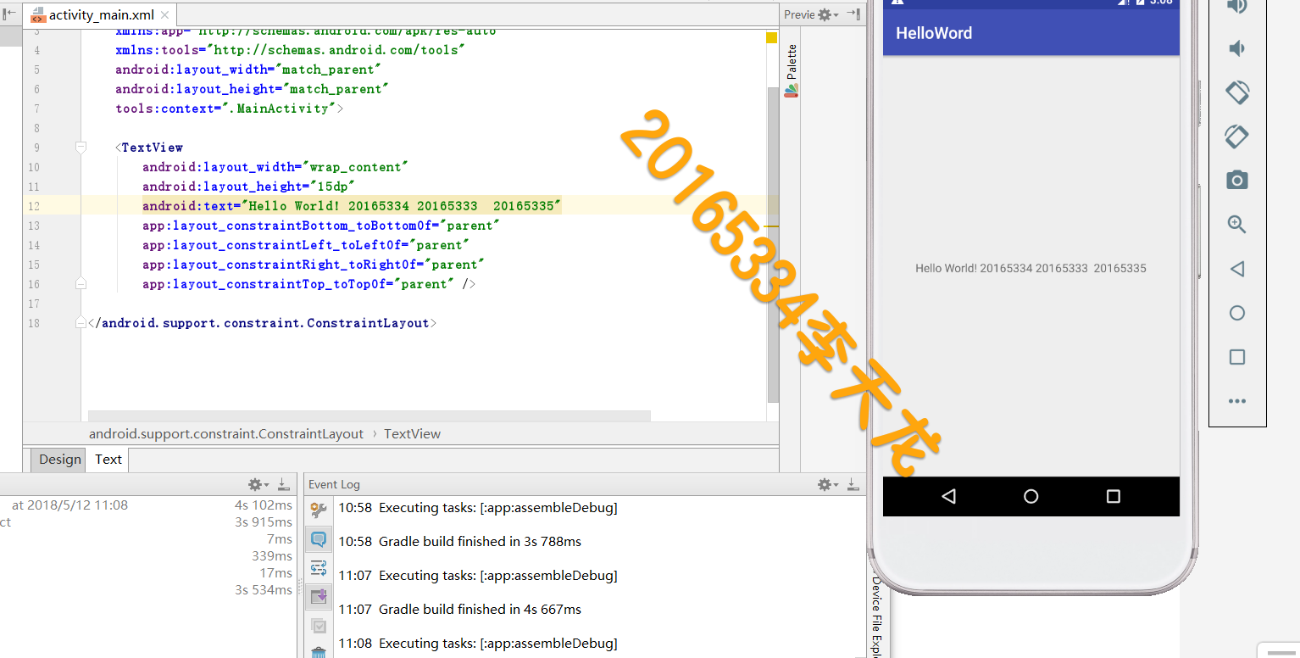Image resolution: width=1300 pixels, height=658 pixels.
Task: Click layout_constraintTop_toTopOf line
Action: click(308, 284)
